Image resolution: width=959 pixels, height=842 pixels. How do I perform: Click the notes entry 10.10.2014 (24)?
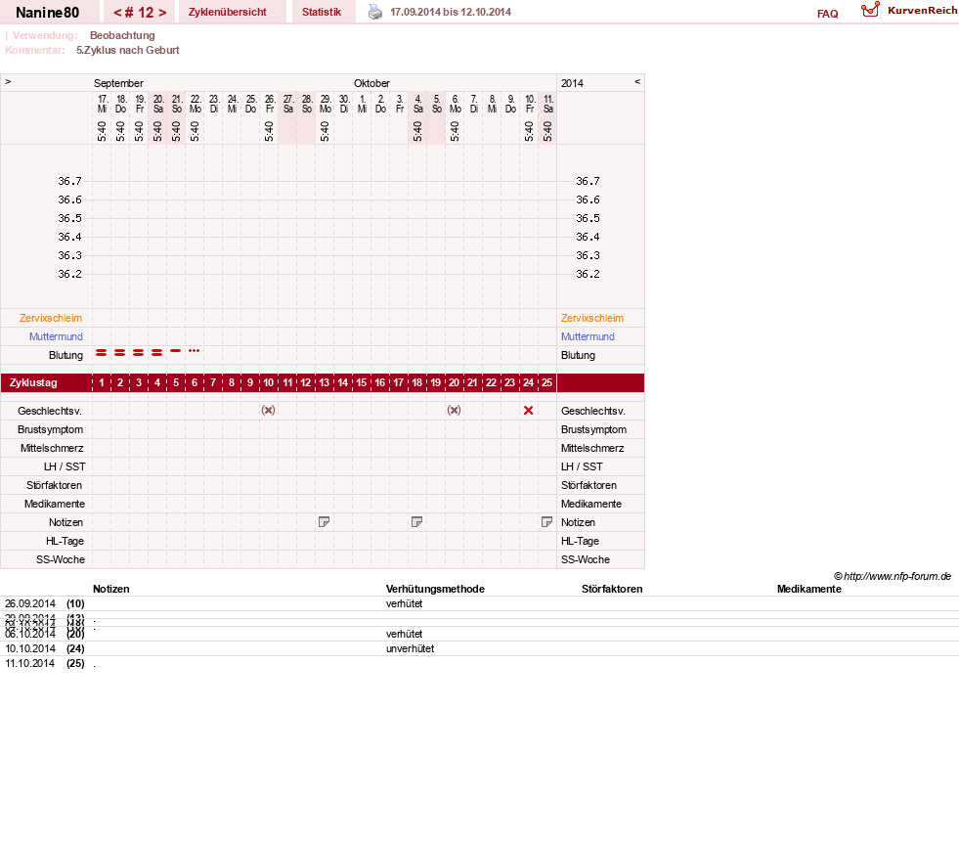pyautogui.click(x=45, y=648)
